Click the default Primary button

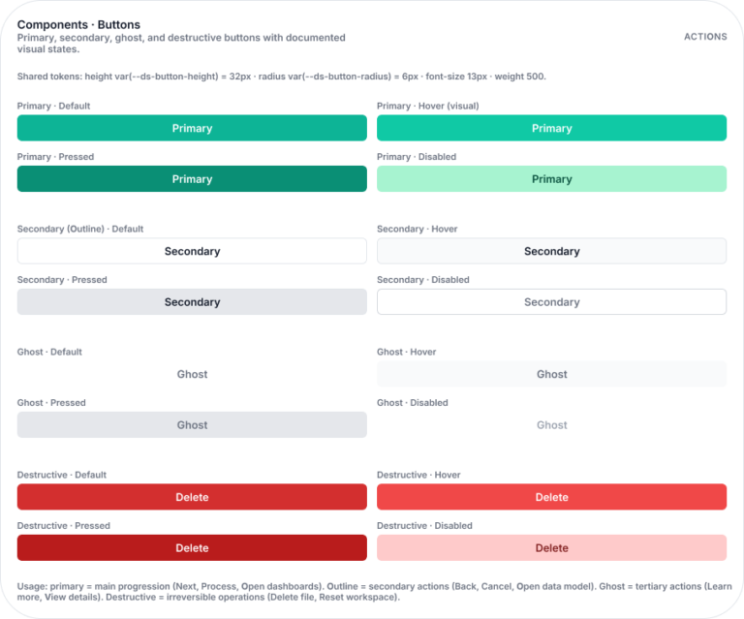(x=192, y=128)
